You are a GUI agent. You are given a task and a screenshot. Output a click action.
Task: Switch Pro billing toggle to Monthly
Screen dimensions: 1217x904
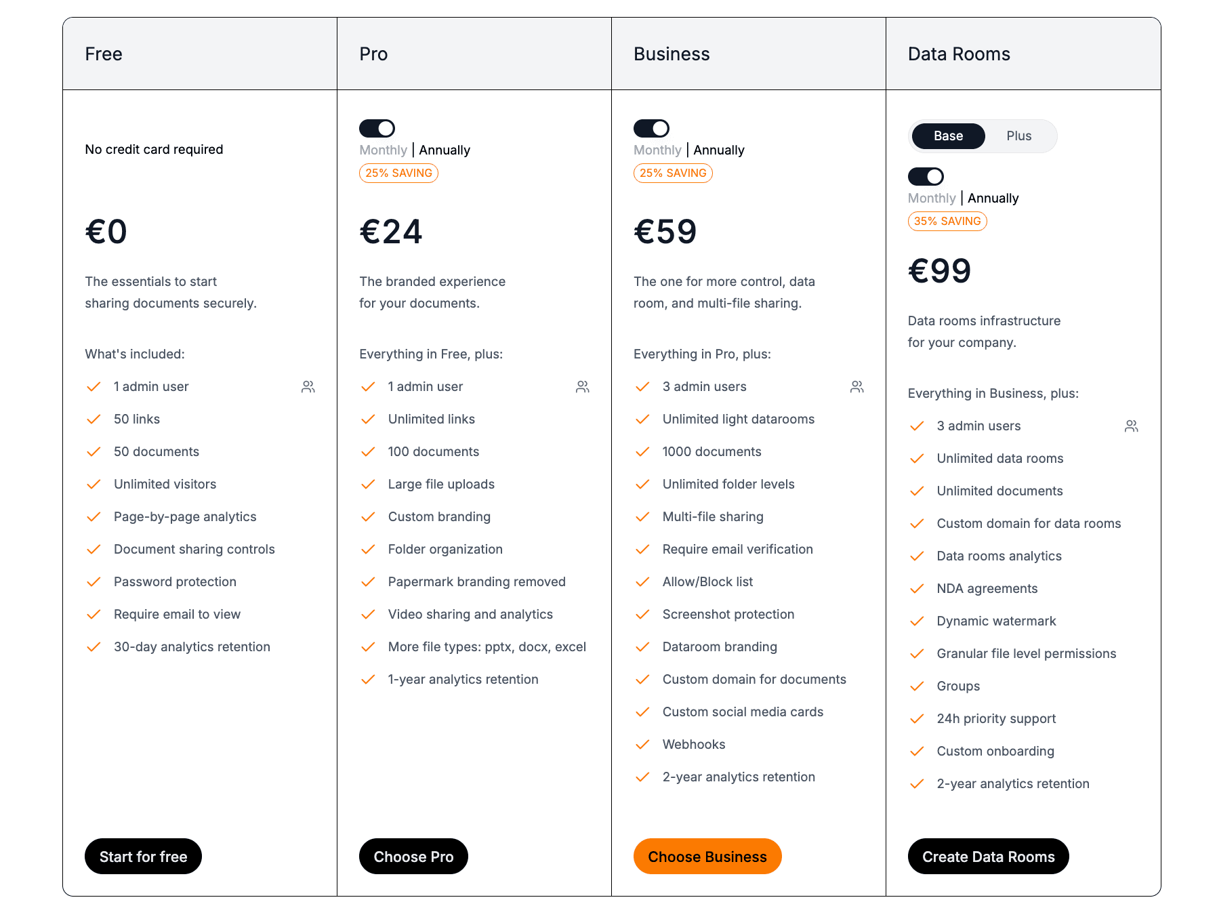tap(378, 128)
